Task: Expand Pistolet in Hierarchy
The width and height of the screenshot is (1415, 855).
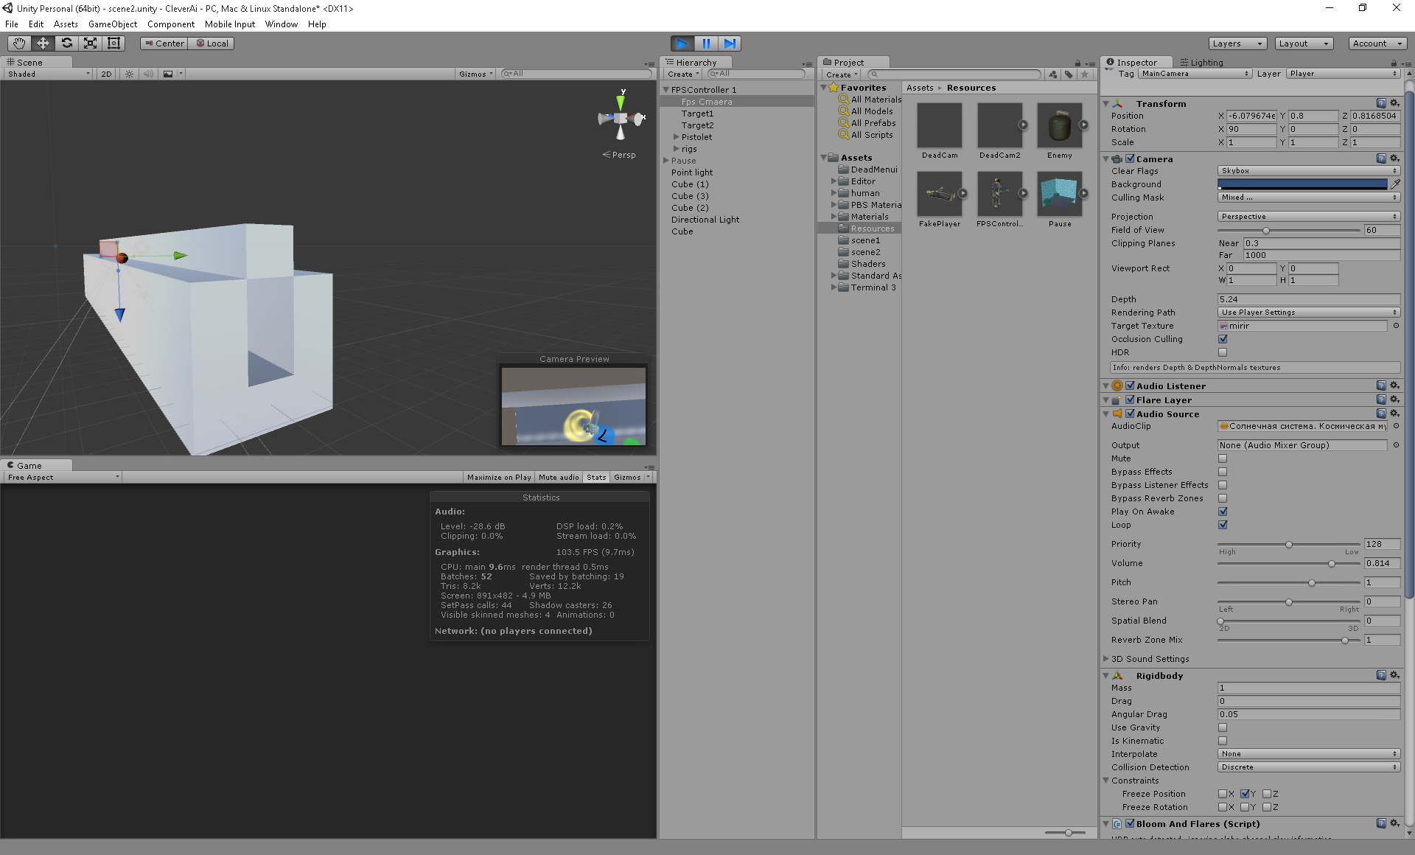Action: [676, 137]
